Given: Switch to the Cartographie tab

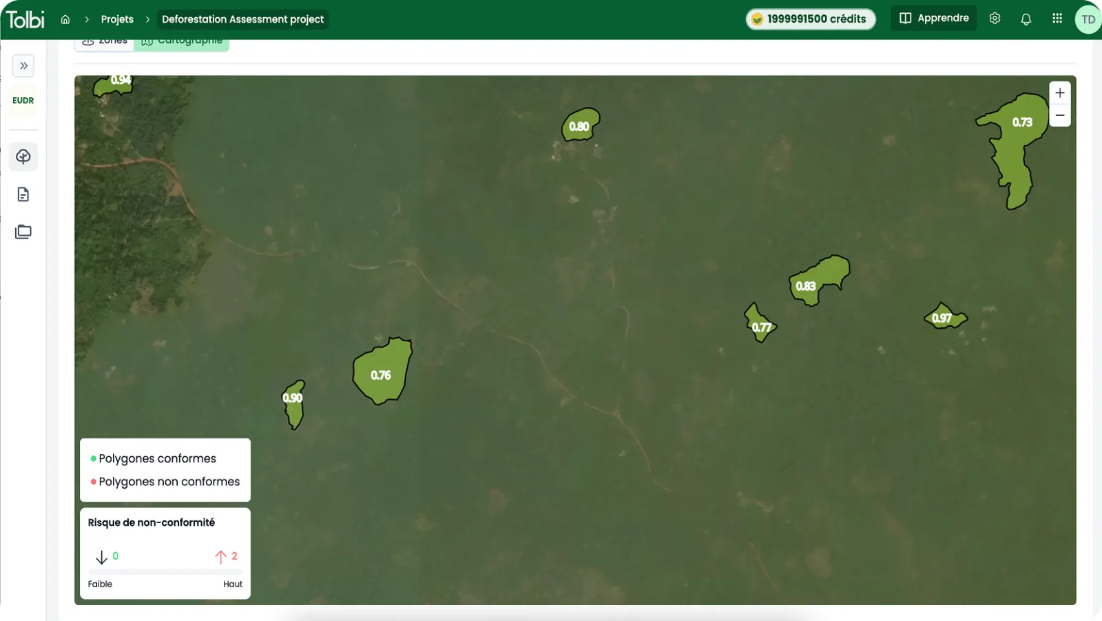Looking at the screenshot, I should (x=182, y=41).
